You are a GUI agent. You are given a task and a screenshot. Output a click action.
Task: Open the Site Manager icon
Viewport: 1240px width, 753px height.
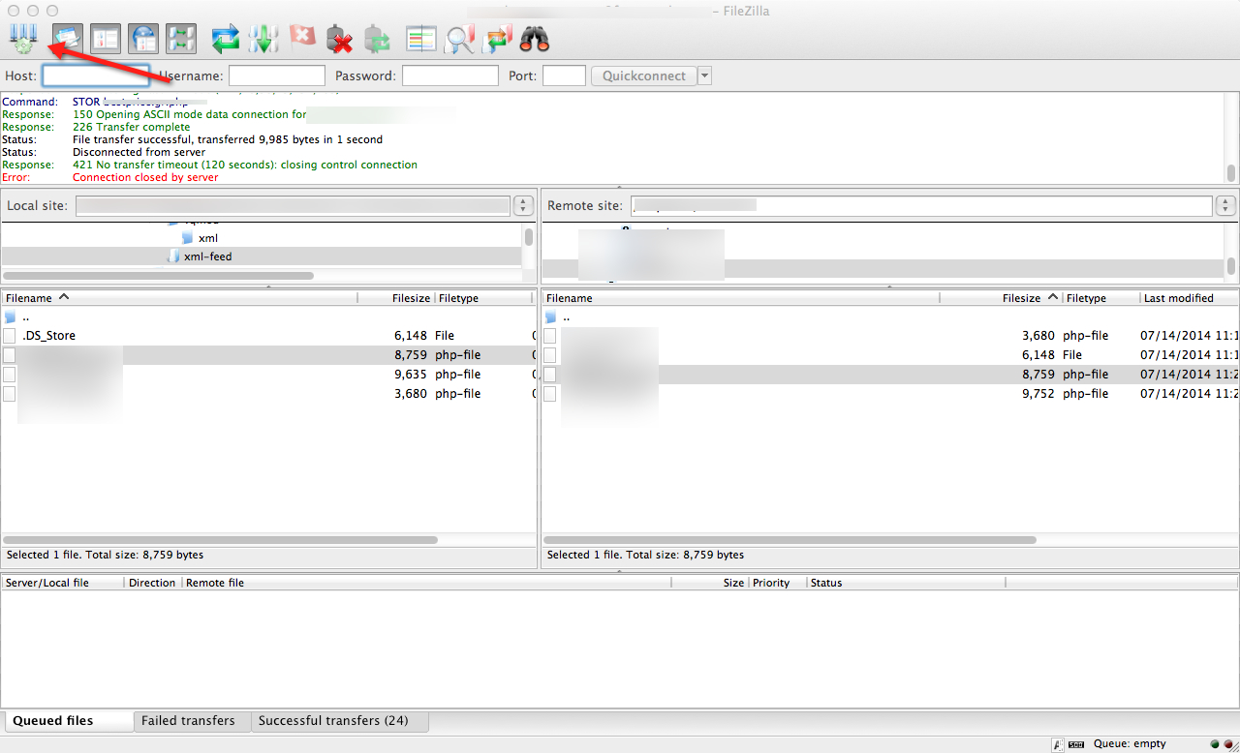22,39
